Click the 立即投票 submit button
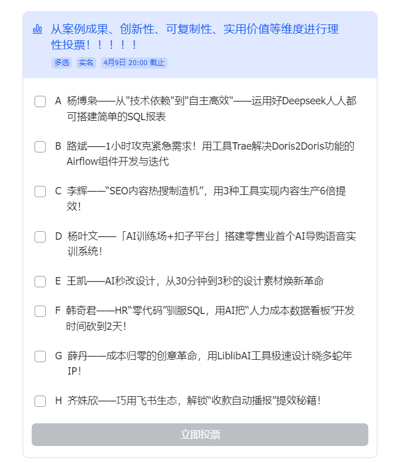This screenshot has height=463, width=400. tap(200, 434)
